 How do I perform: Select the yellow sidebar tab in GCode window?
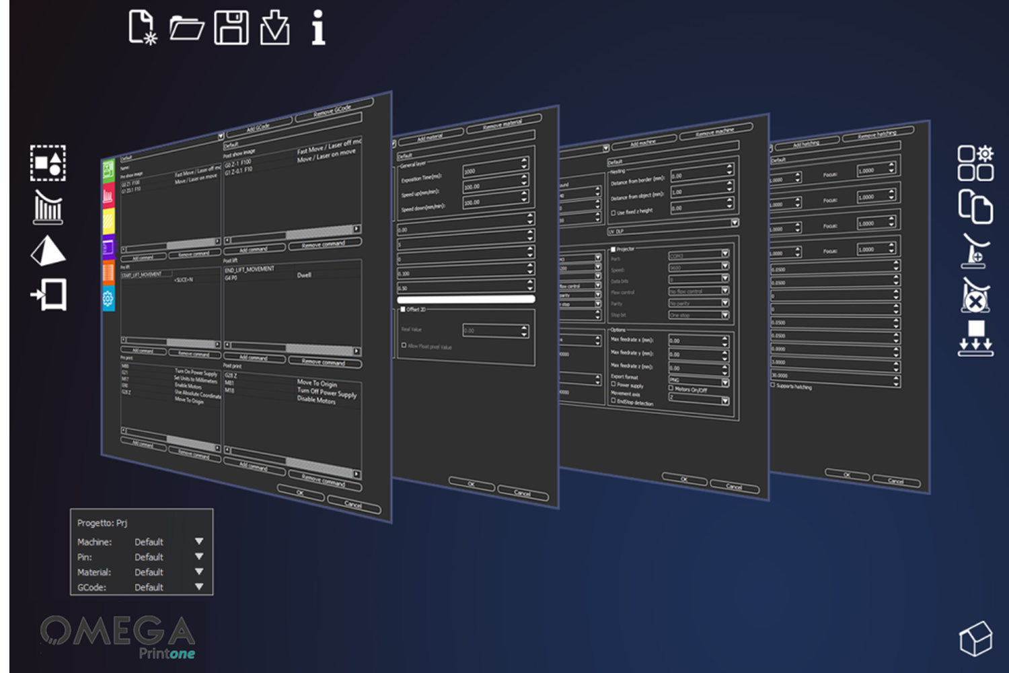point(108,221)
